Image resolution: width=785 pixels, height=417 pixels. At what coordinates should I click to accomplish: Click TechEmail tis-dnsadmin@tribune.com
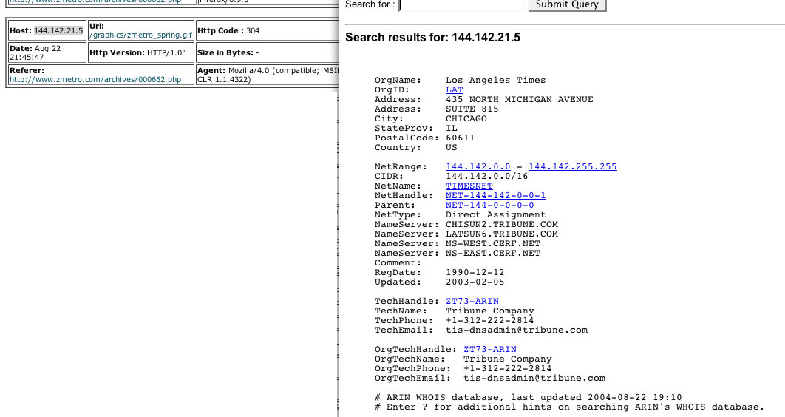click(516, 330)
